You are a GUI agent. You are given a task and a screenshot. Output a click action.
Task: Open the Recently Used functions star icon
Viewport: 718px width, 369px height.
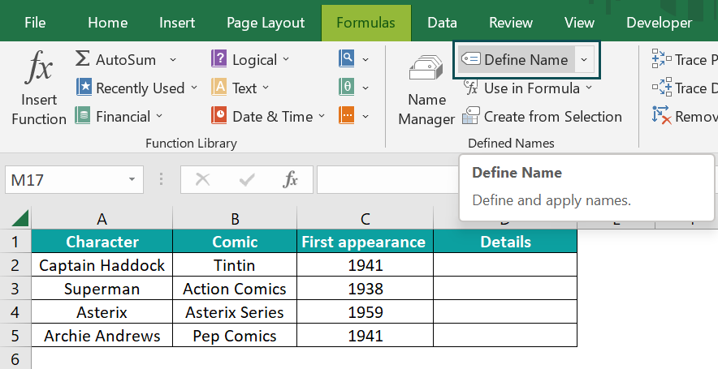point(84,88)
